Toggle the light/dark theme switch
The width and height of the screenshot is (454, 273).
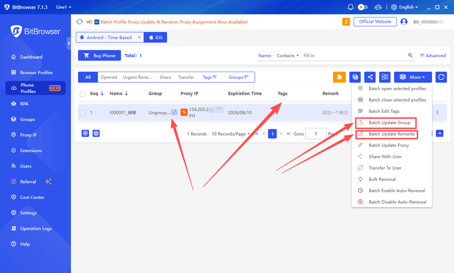coord(362,7)
